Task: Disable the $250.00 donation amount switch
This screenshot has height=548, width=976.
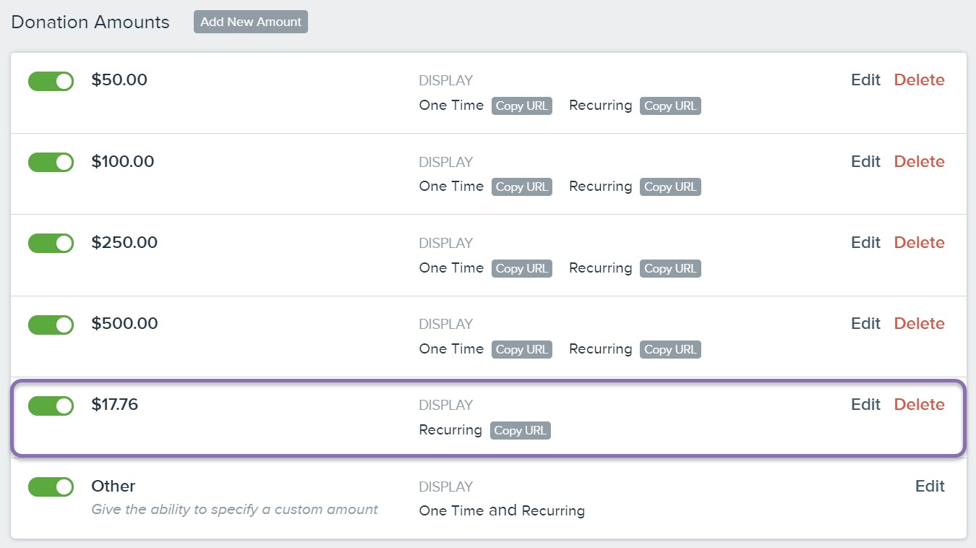Action: [51, 243]
